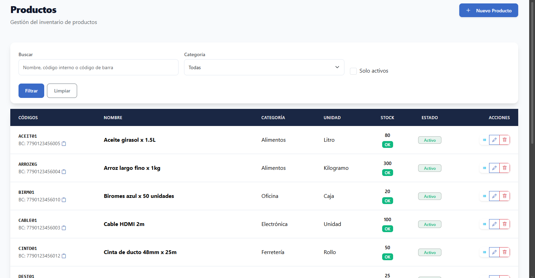Click the Oficina category cell
The image size is (535, 278).
(270, 196)
